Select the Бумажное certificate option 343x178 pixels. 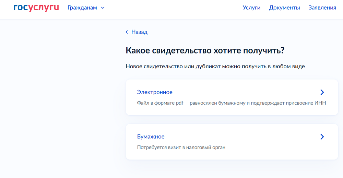[232, 142]
